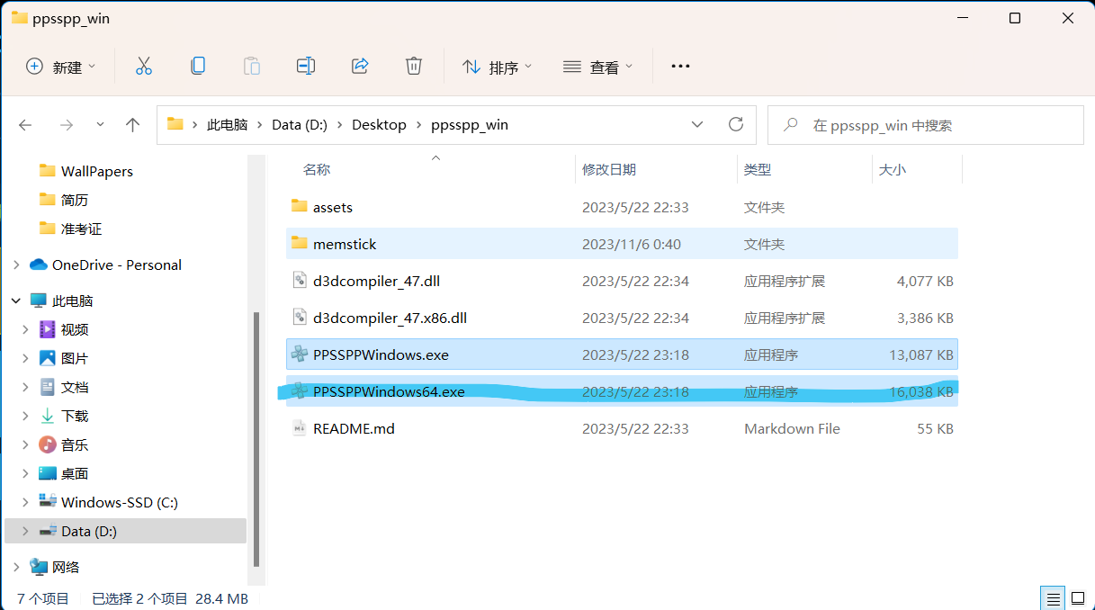Screen dimensions: 1095x610
Task: Select PPSSPPWindows.exe file
Action: 622,354
